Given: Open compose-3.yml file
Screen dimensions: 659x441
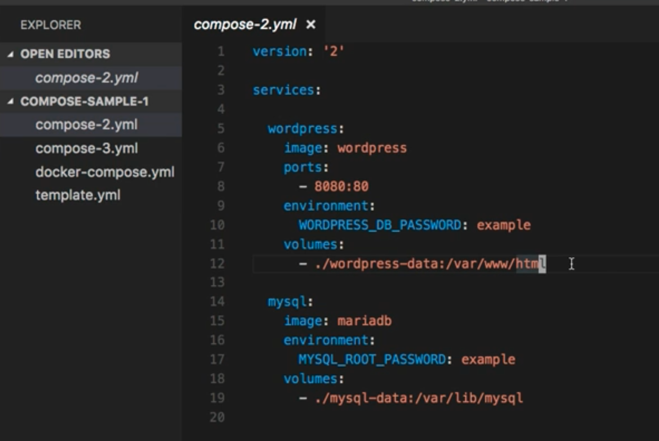Looking at the screenshot, I should click(86, 148).
